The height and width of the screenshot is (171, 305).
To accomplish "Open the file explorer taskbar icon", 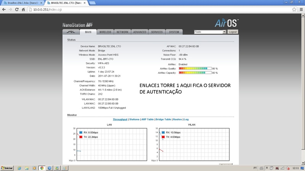I will tap(27, 168).
